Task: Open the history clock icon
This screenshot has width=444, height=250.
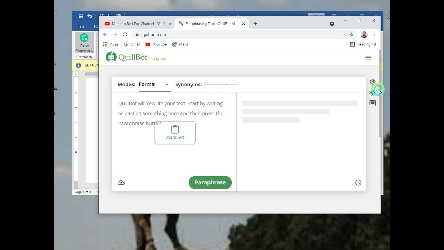Action: (358, 183)
